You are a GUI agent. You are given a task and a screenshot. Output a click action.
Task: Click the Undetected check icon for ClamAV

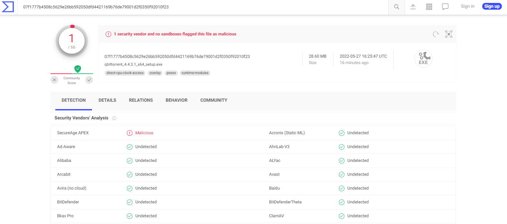point(342,216)
